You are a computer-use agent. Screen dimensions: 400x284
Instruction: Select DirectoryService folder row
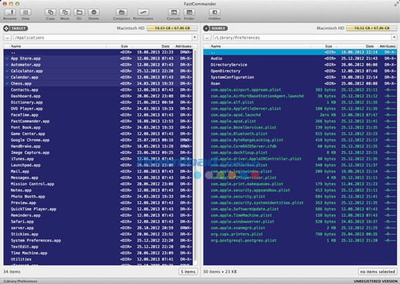click(x=300, y=65)
